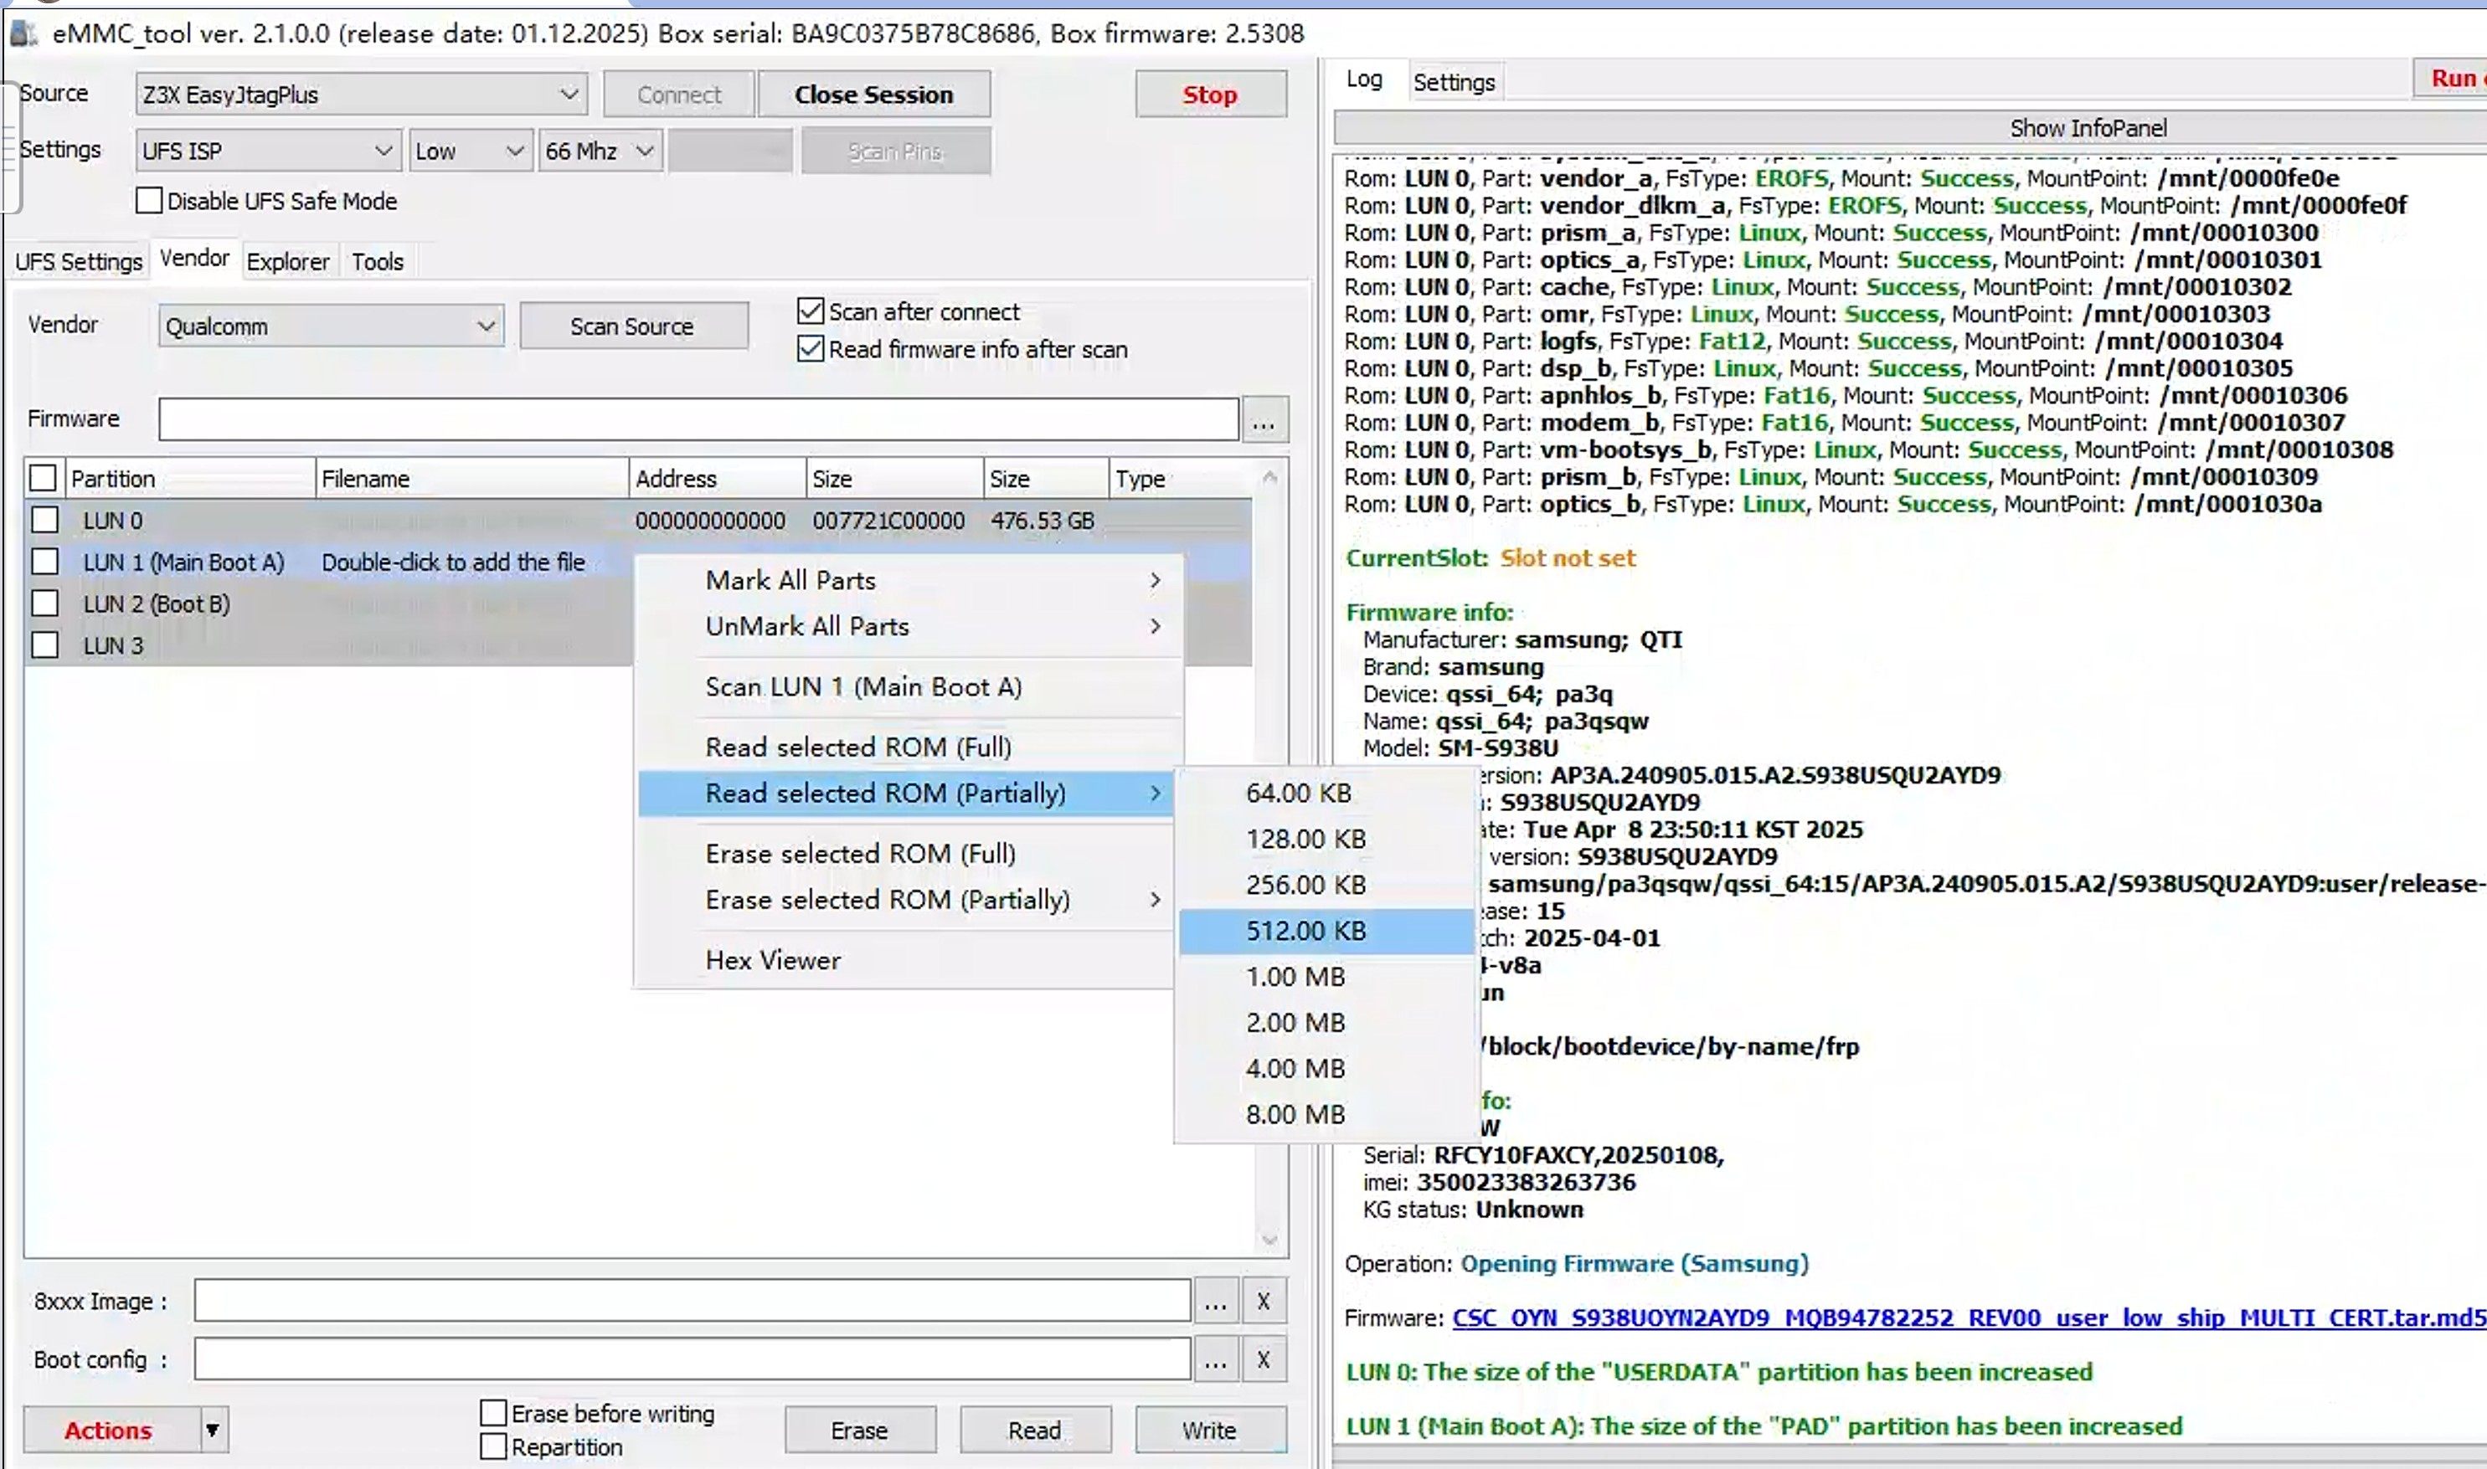
Task: Clear the 8xxx Image path with X
Action: tap(1264, 1301)
